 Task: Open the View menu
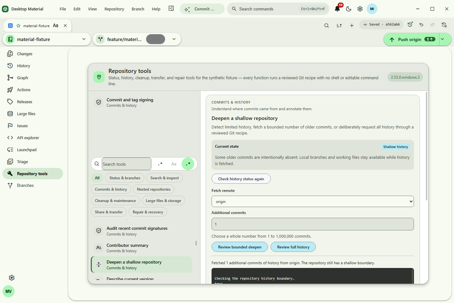(x=92, y=9)
